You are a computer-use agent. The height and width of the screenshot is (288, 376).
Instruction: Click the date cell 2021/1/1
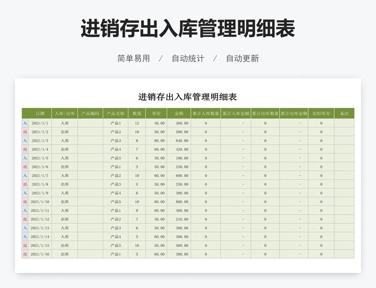pos(40,123)
